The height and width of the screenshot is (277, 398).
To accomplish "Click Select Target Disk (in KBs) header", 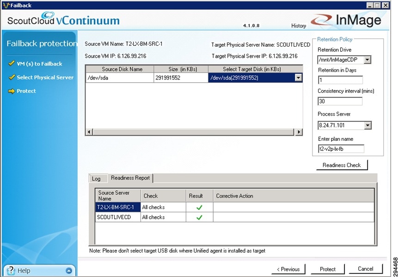I will 255,69.
